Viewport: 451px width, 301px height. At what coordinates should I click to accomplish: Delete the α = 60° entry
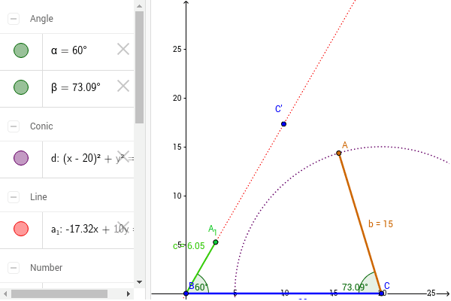(123, 49)
